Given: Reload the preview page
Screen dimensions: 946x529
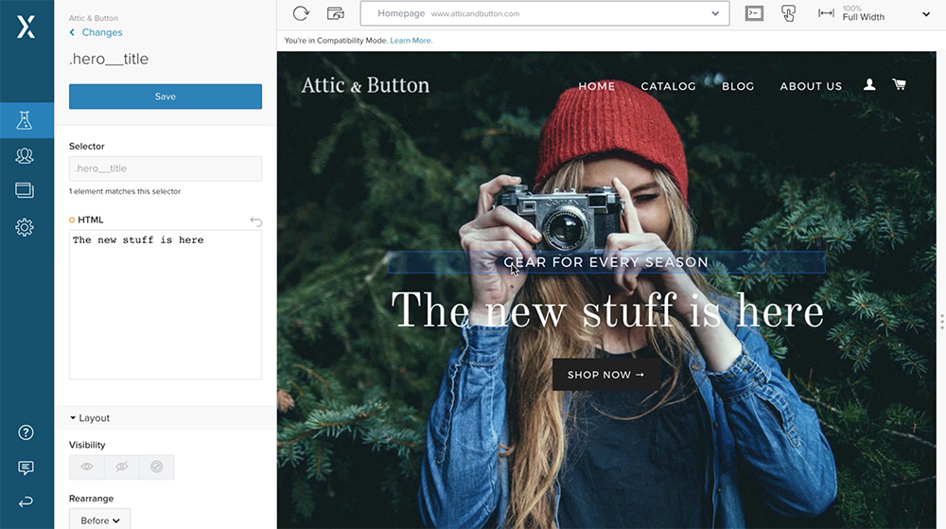Looking at the screenshot, I should pos(301,13).
